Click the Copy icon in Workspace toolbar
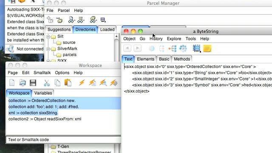This screenshot has width=272, height=153. [57, 83]
